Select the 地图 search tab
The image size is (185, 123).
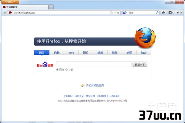(129, 53)
